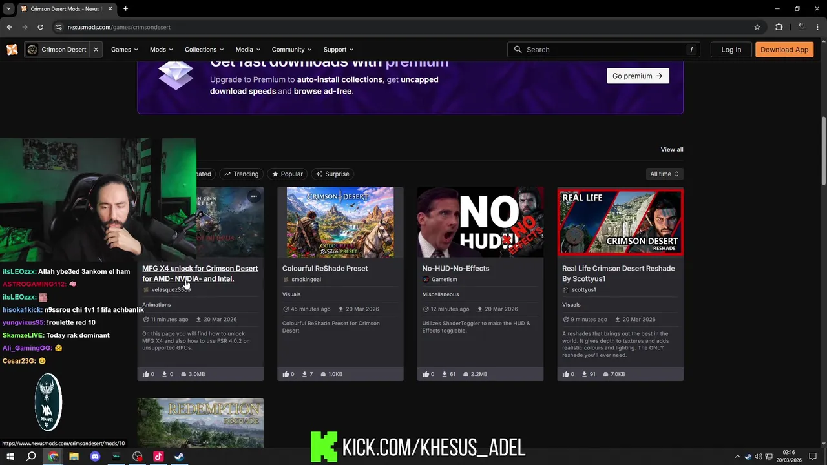Click the Nexus Mods search field
Viewport: 827px width, 465px height.
604,50
